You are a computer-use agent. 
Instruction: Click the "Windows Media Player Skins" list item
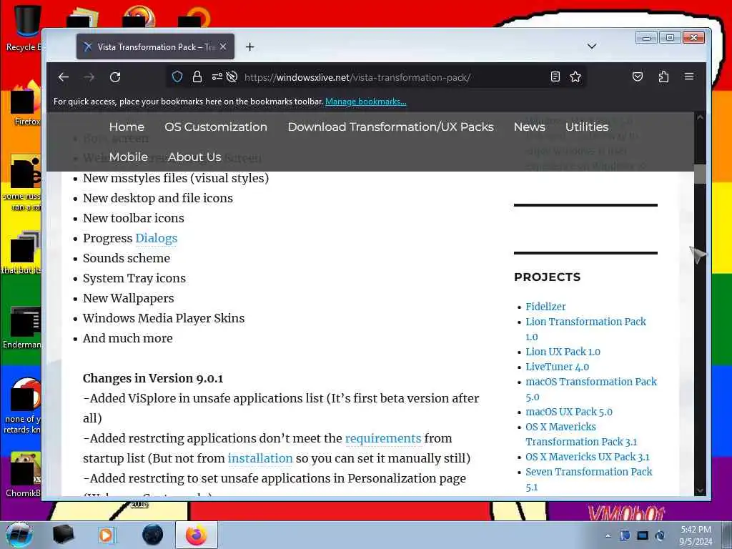164,318
